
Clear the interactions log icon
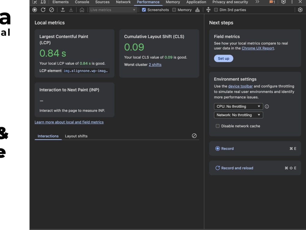194,136
